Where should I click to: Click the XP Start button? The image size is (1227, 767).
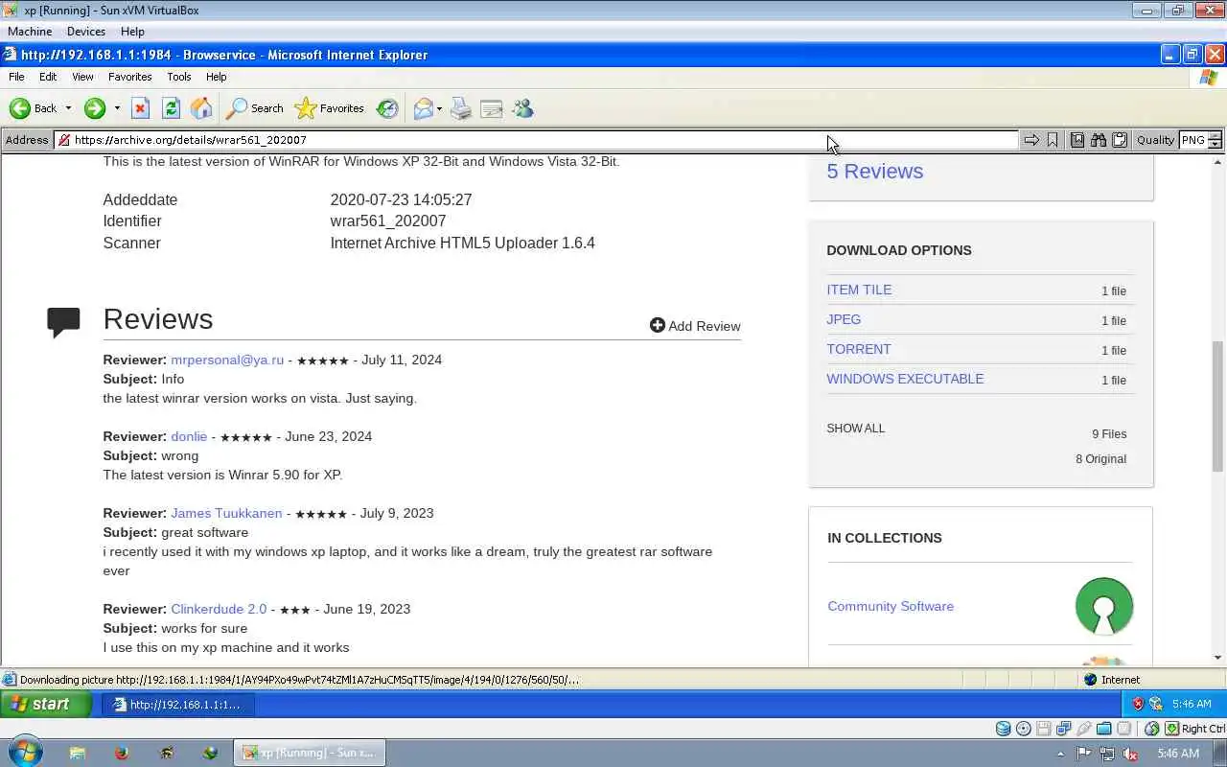(46, 704)
